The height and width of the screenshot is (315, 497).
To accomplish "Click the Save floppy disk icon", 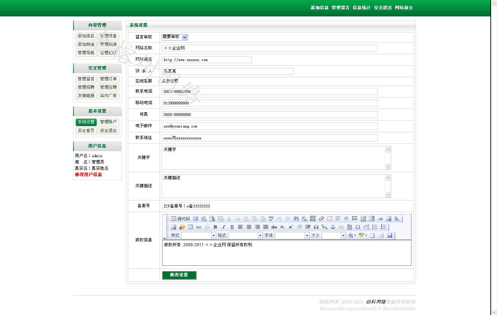I will click(x=390, y=235).
